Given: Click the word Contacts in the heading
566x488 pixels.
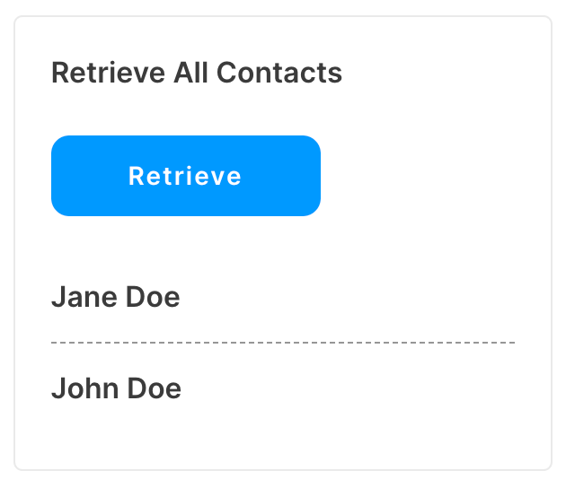Looking at the screenshot, I should (279, 73).
